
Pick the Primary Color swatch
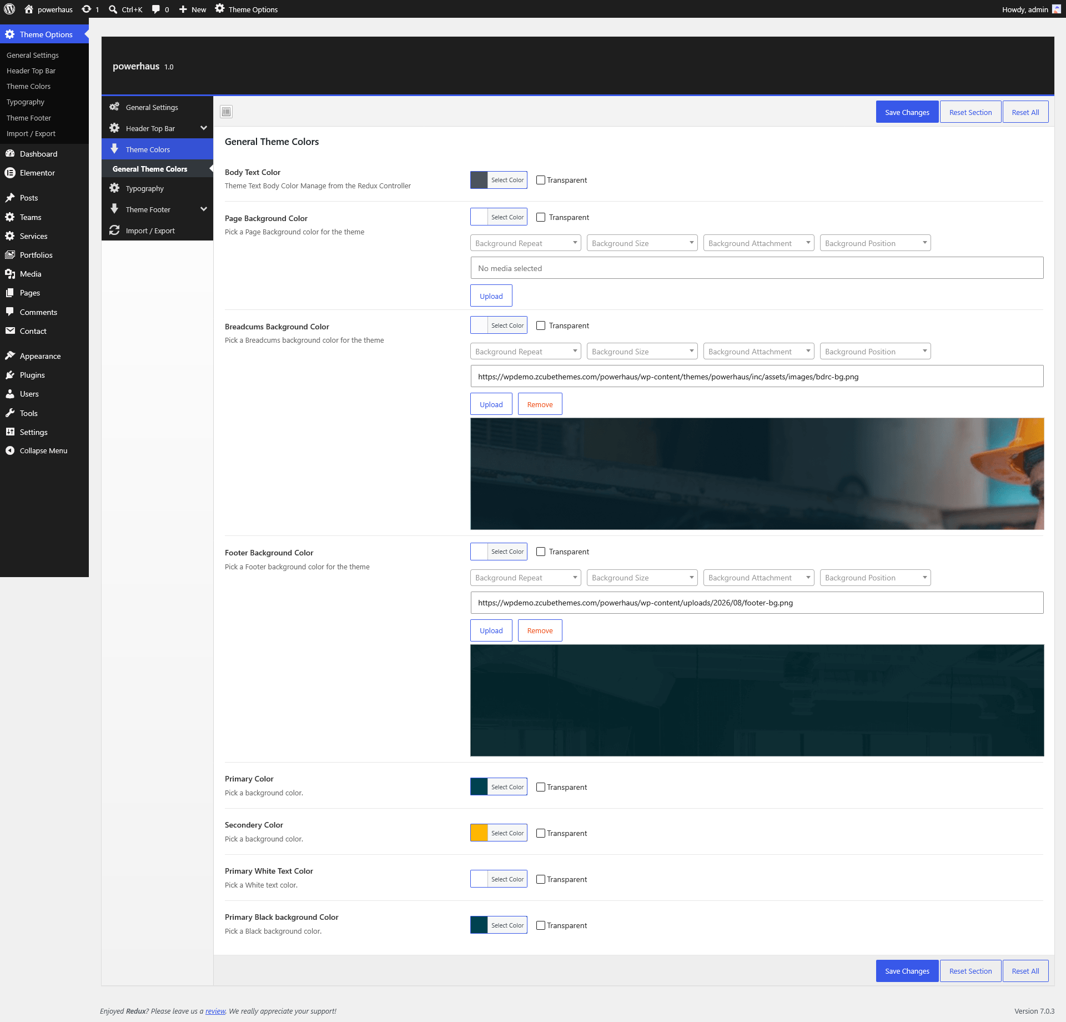click(479, 787)
